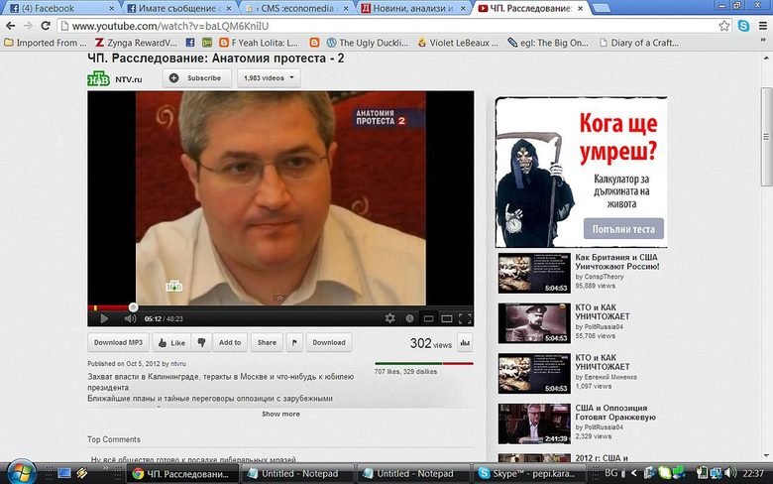Click the video progress scrubber handle
This screenshot has width=773, height=484.
pos(133,307)
